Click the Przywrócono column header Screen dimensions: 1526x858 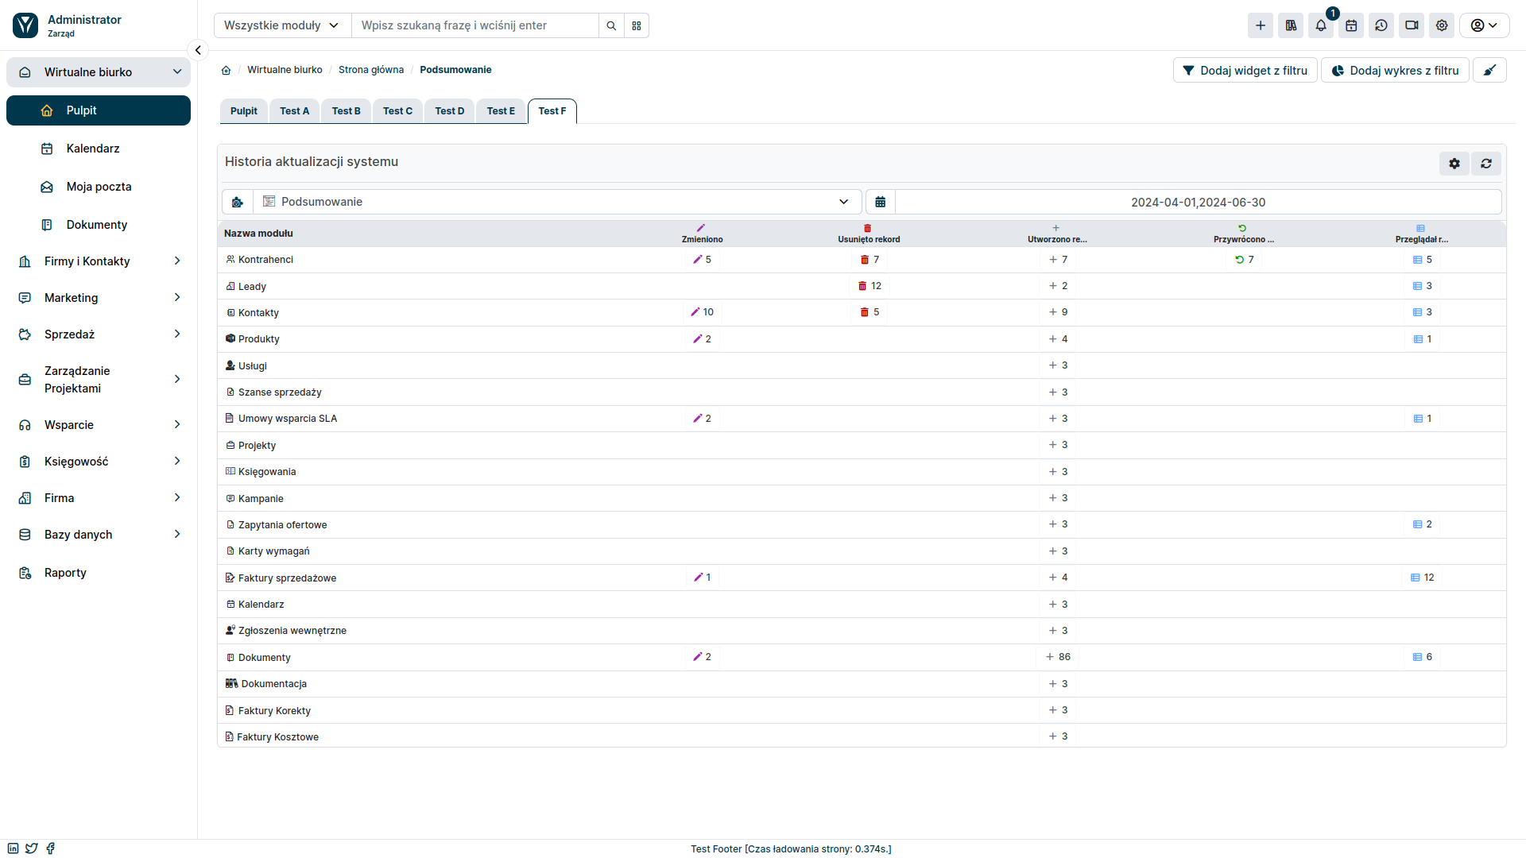coord(1243,234)
